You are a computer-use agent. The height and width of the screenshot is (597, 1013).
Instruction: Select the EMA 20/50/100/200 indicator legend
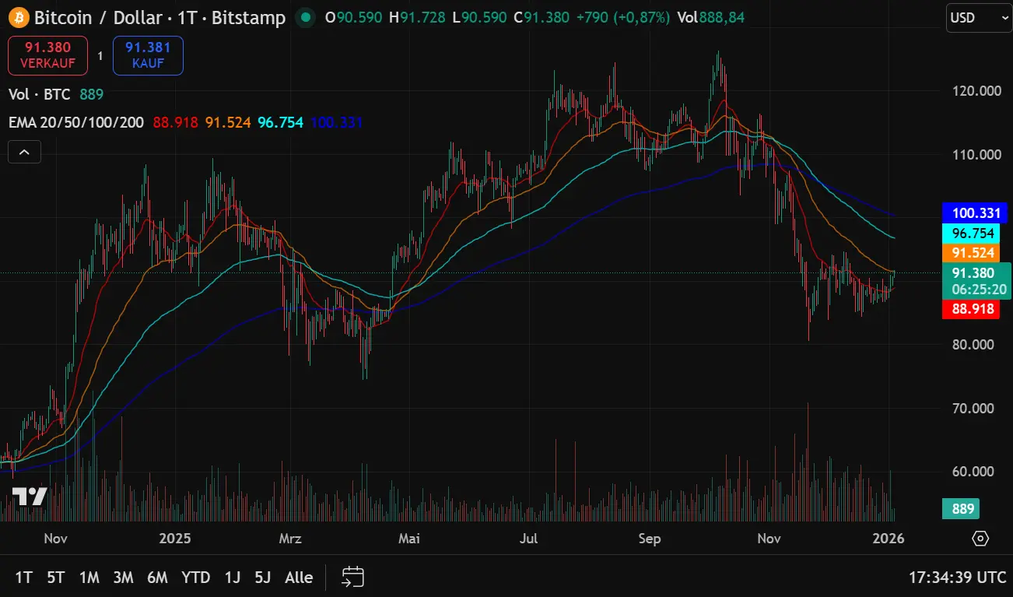click(76, 122)
